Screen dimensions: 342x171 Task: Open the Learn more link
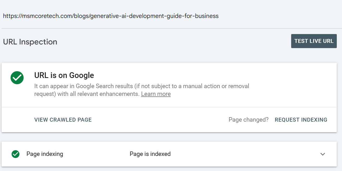156,94
